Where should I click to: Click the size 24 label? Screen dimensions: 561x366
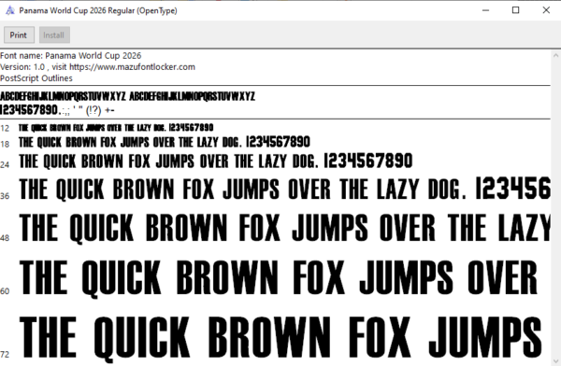tap(5, 164)
